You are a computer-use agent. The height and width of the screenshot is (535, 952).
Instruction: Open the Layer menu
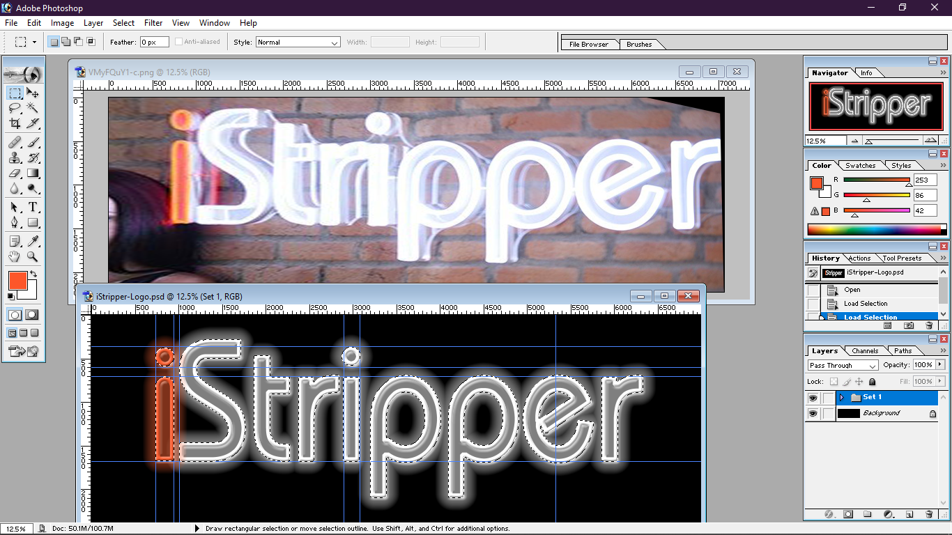(x=93, y=23)
